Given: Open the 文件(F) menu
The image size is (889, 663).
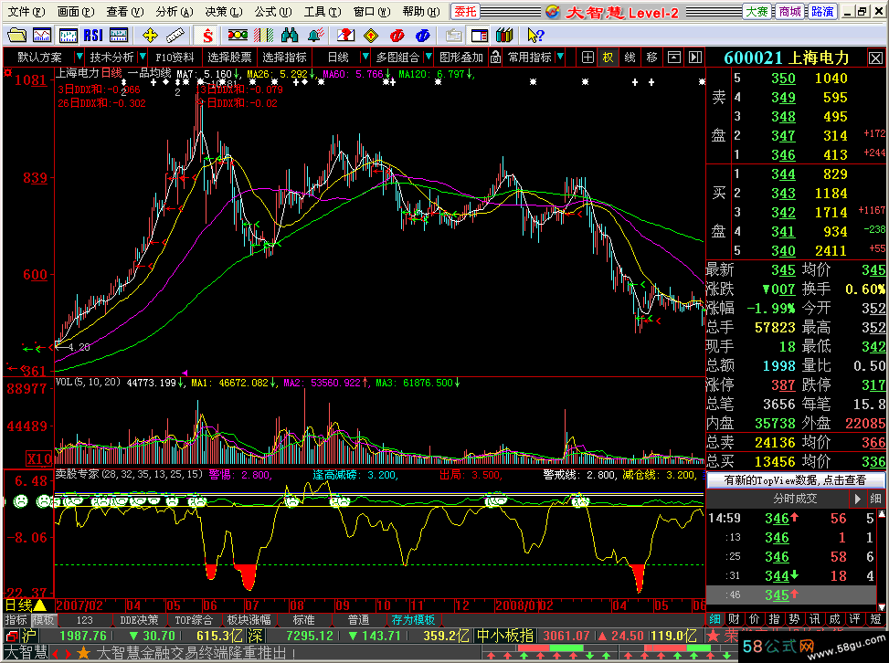Looking at the screenshot, I should click(x=26, y=12).
